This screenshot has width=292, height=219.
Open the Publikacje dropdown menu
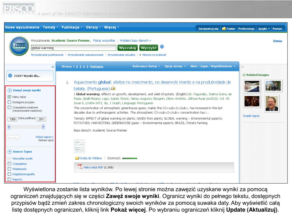pyautogui.click(x=72, y=27)
